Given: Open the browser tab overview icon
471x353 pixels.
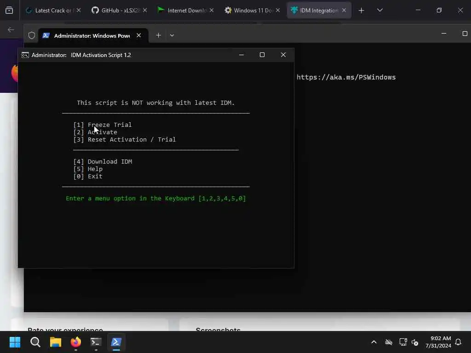Looking at the screenshot, I should click(9, 11).
